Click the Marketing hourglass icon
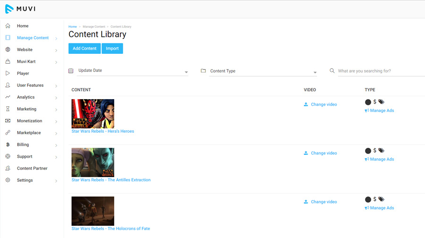The height and width of the screenshot is (238, 425). click(8, 109)
